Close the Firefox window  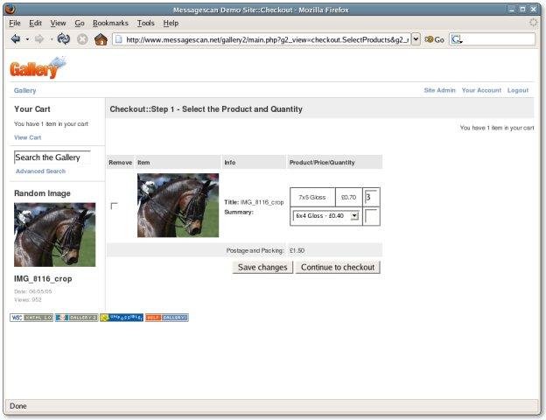pos(533,10)
